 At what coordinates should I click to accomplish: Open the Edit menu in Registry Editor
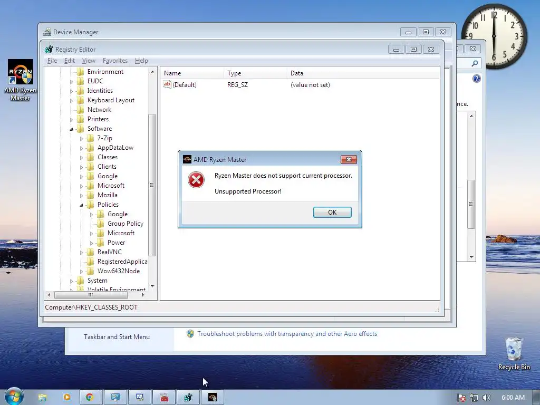click(x=69, y=61)
